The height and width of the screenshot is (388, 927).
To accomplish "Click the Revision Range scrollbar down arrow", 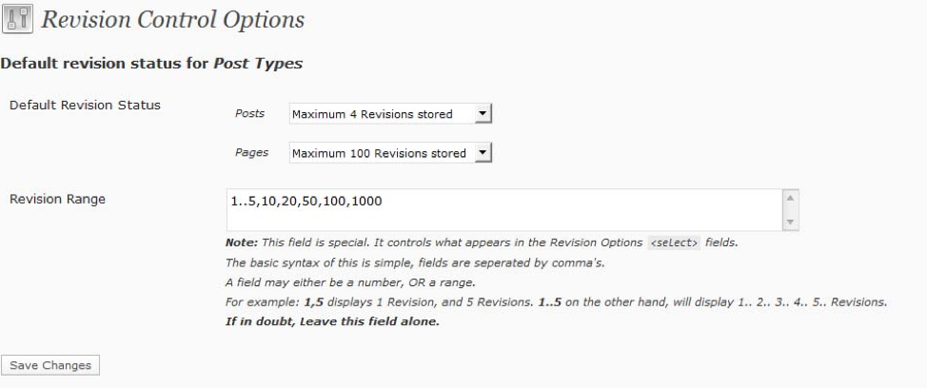I will click(x=790, y=222).
